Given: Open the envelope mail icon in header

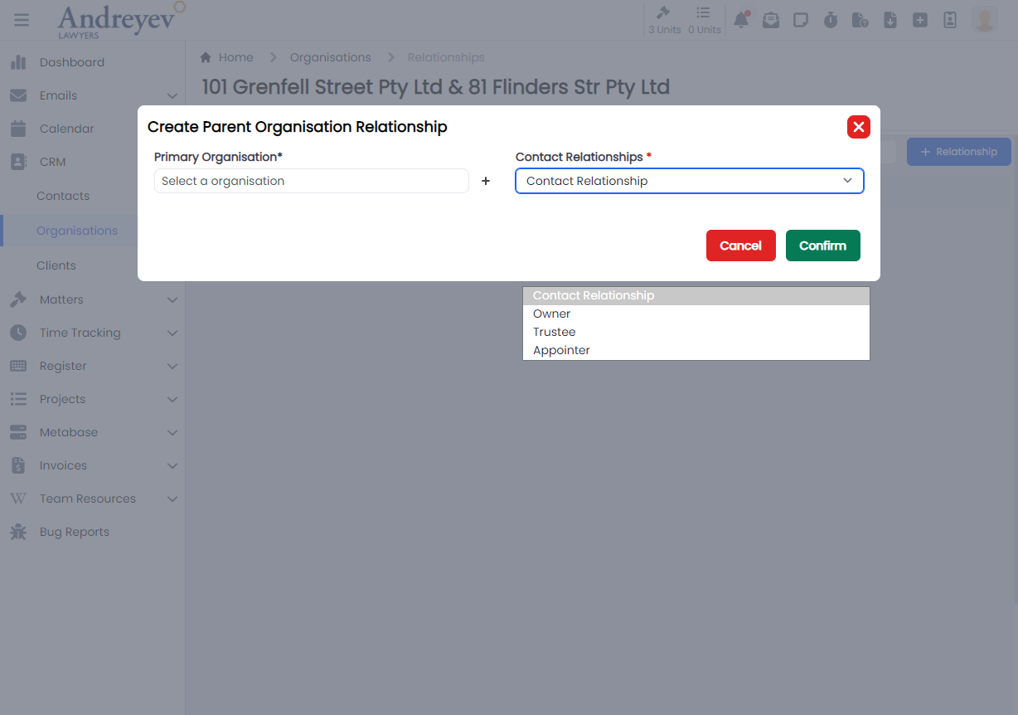Looking at the screenshot, I should coord(771,20).
